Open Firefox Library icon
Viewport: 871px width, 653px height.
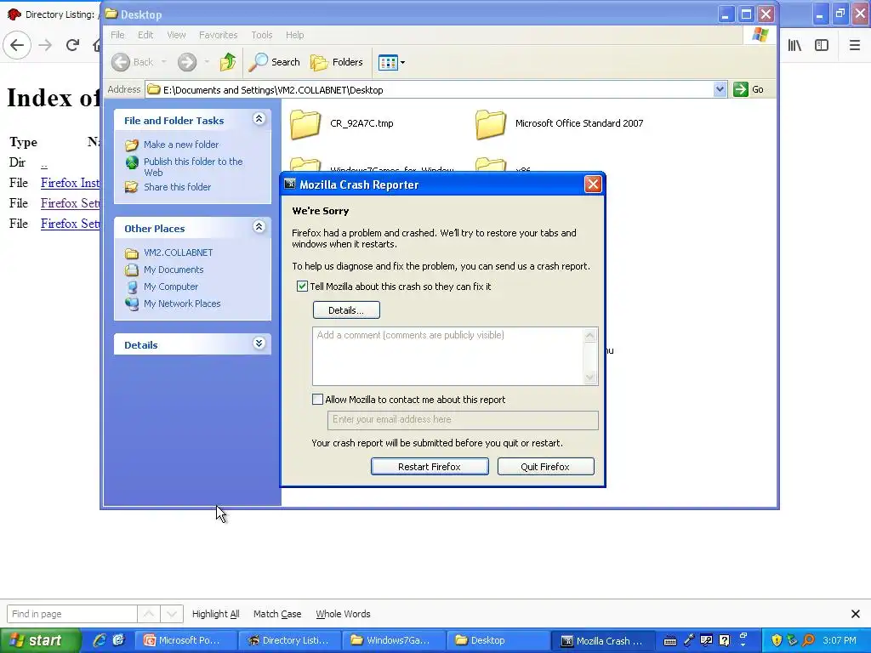coord(794,45)
